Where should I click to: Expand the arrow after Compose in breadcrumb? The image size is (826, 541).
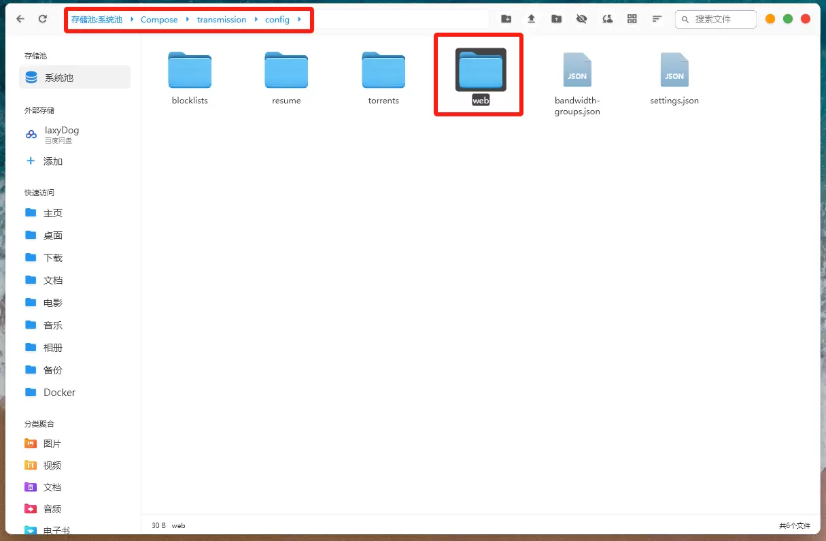point(188,19)
